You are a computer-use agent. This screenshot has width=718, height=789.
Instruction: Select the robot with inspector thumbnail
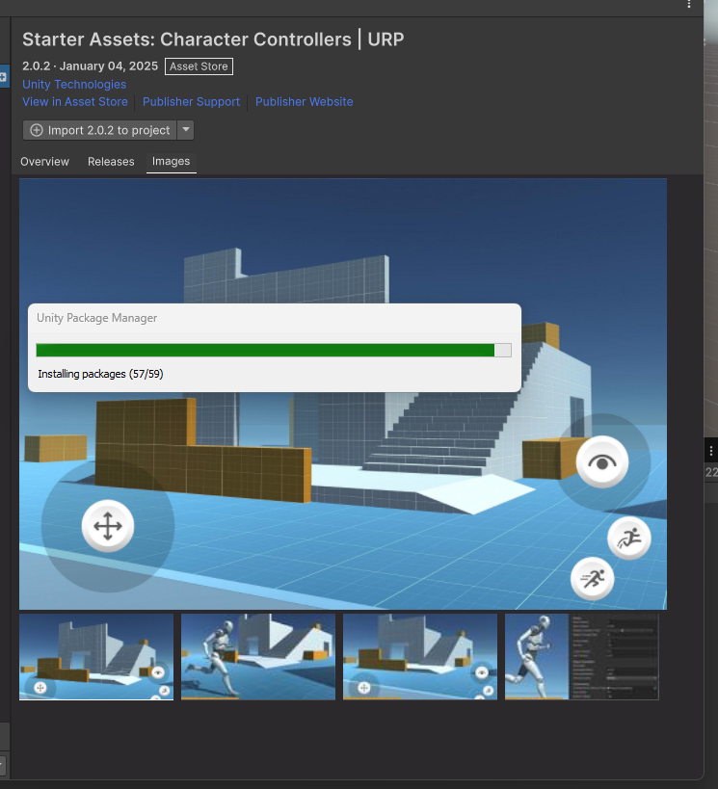coord(582,657)
